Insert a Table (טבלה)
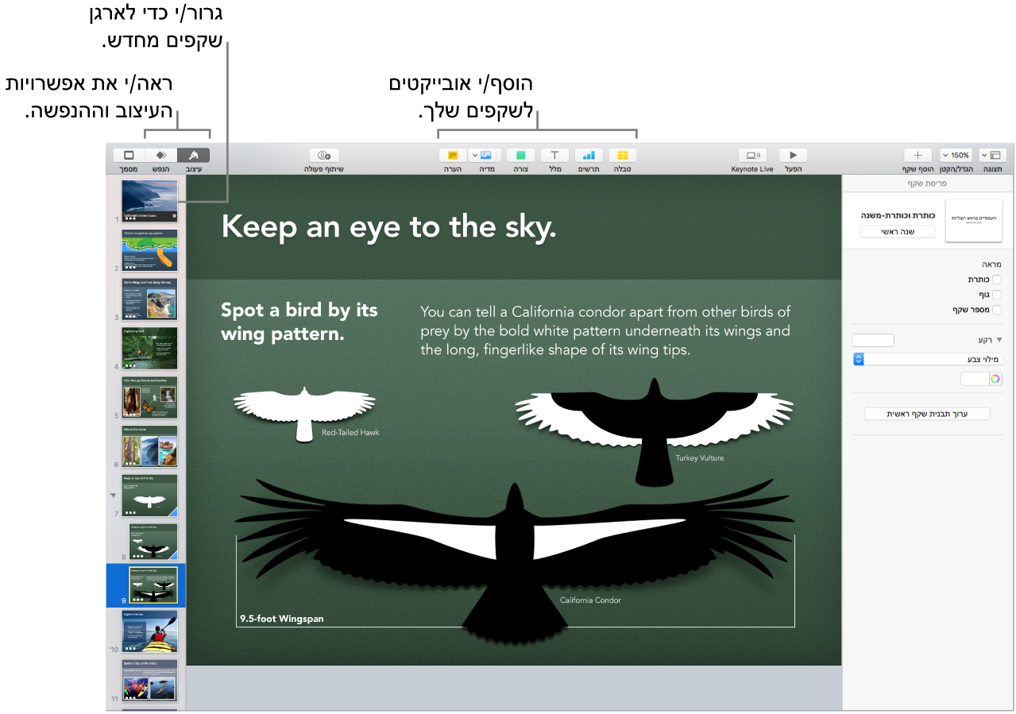Screen dimensions: 1016x714 coord(622,156)
